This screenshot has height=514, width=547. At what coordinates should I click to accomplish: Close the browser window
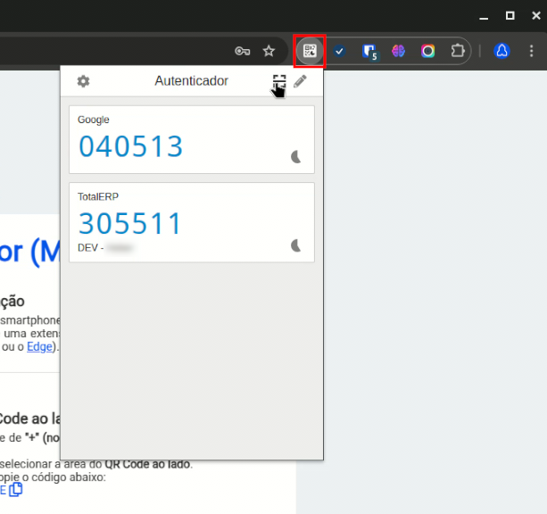point(536,16)
